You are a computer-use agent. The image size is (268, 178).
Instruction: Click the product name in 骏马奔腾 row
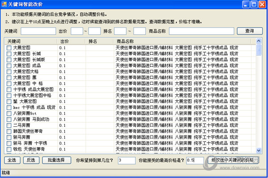tap(177, 138)
